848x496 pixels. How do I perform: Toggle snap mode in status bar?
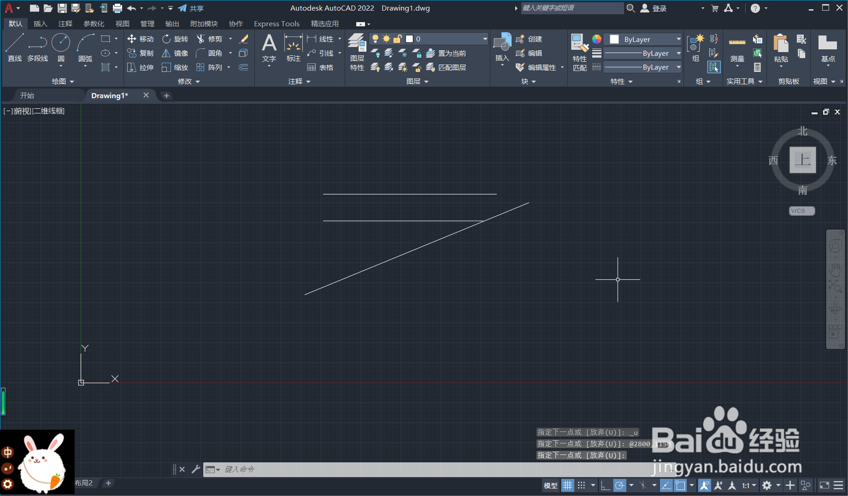(582, 485)
